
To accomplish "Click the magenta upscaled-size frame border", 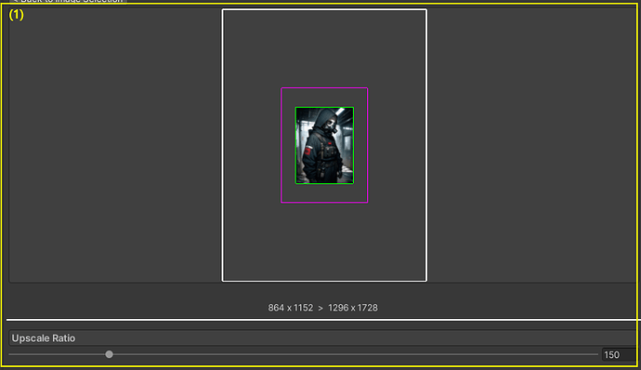I will (x=281, y=145).
